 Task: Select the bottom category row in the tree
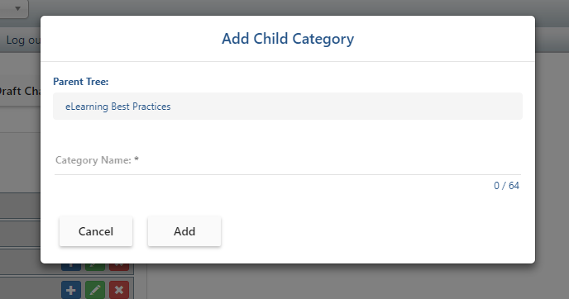tap(67, 289)
